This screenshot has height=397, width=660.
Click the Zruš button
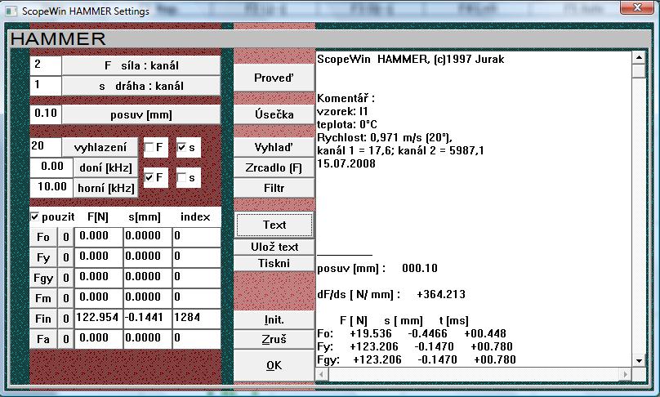click(x=274, y=339)
